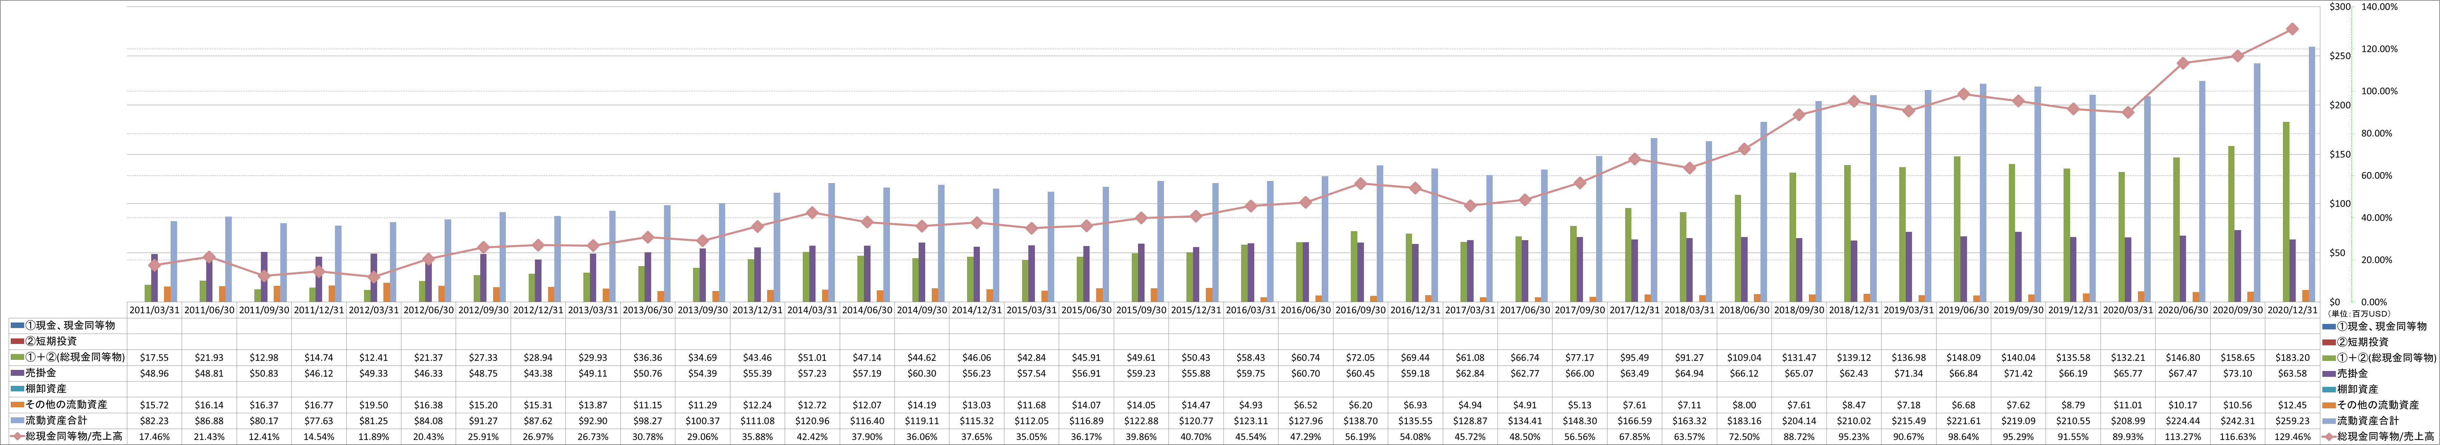Click the 2013/09/30 date column header
The height and width of the screenshot is (445, 2440).
tap(703, 310)
